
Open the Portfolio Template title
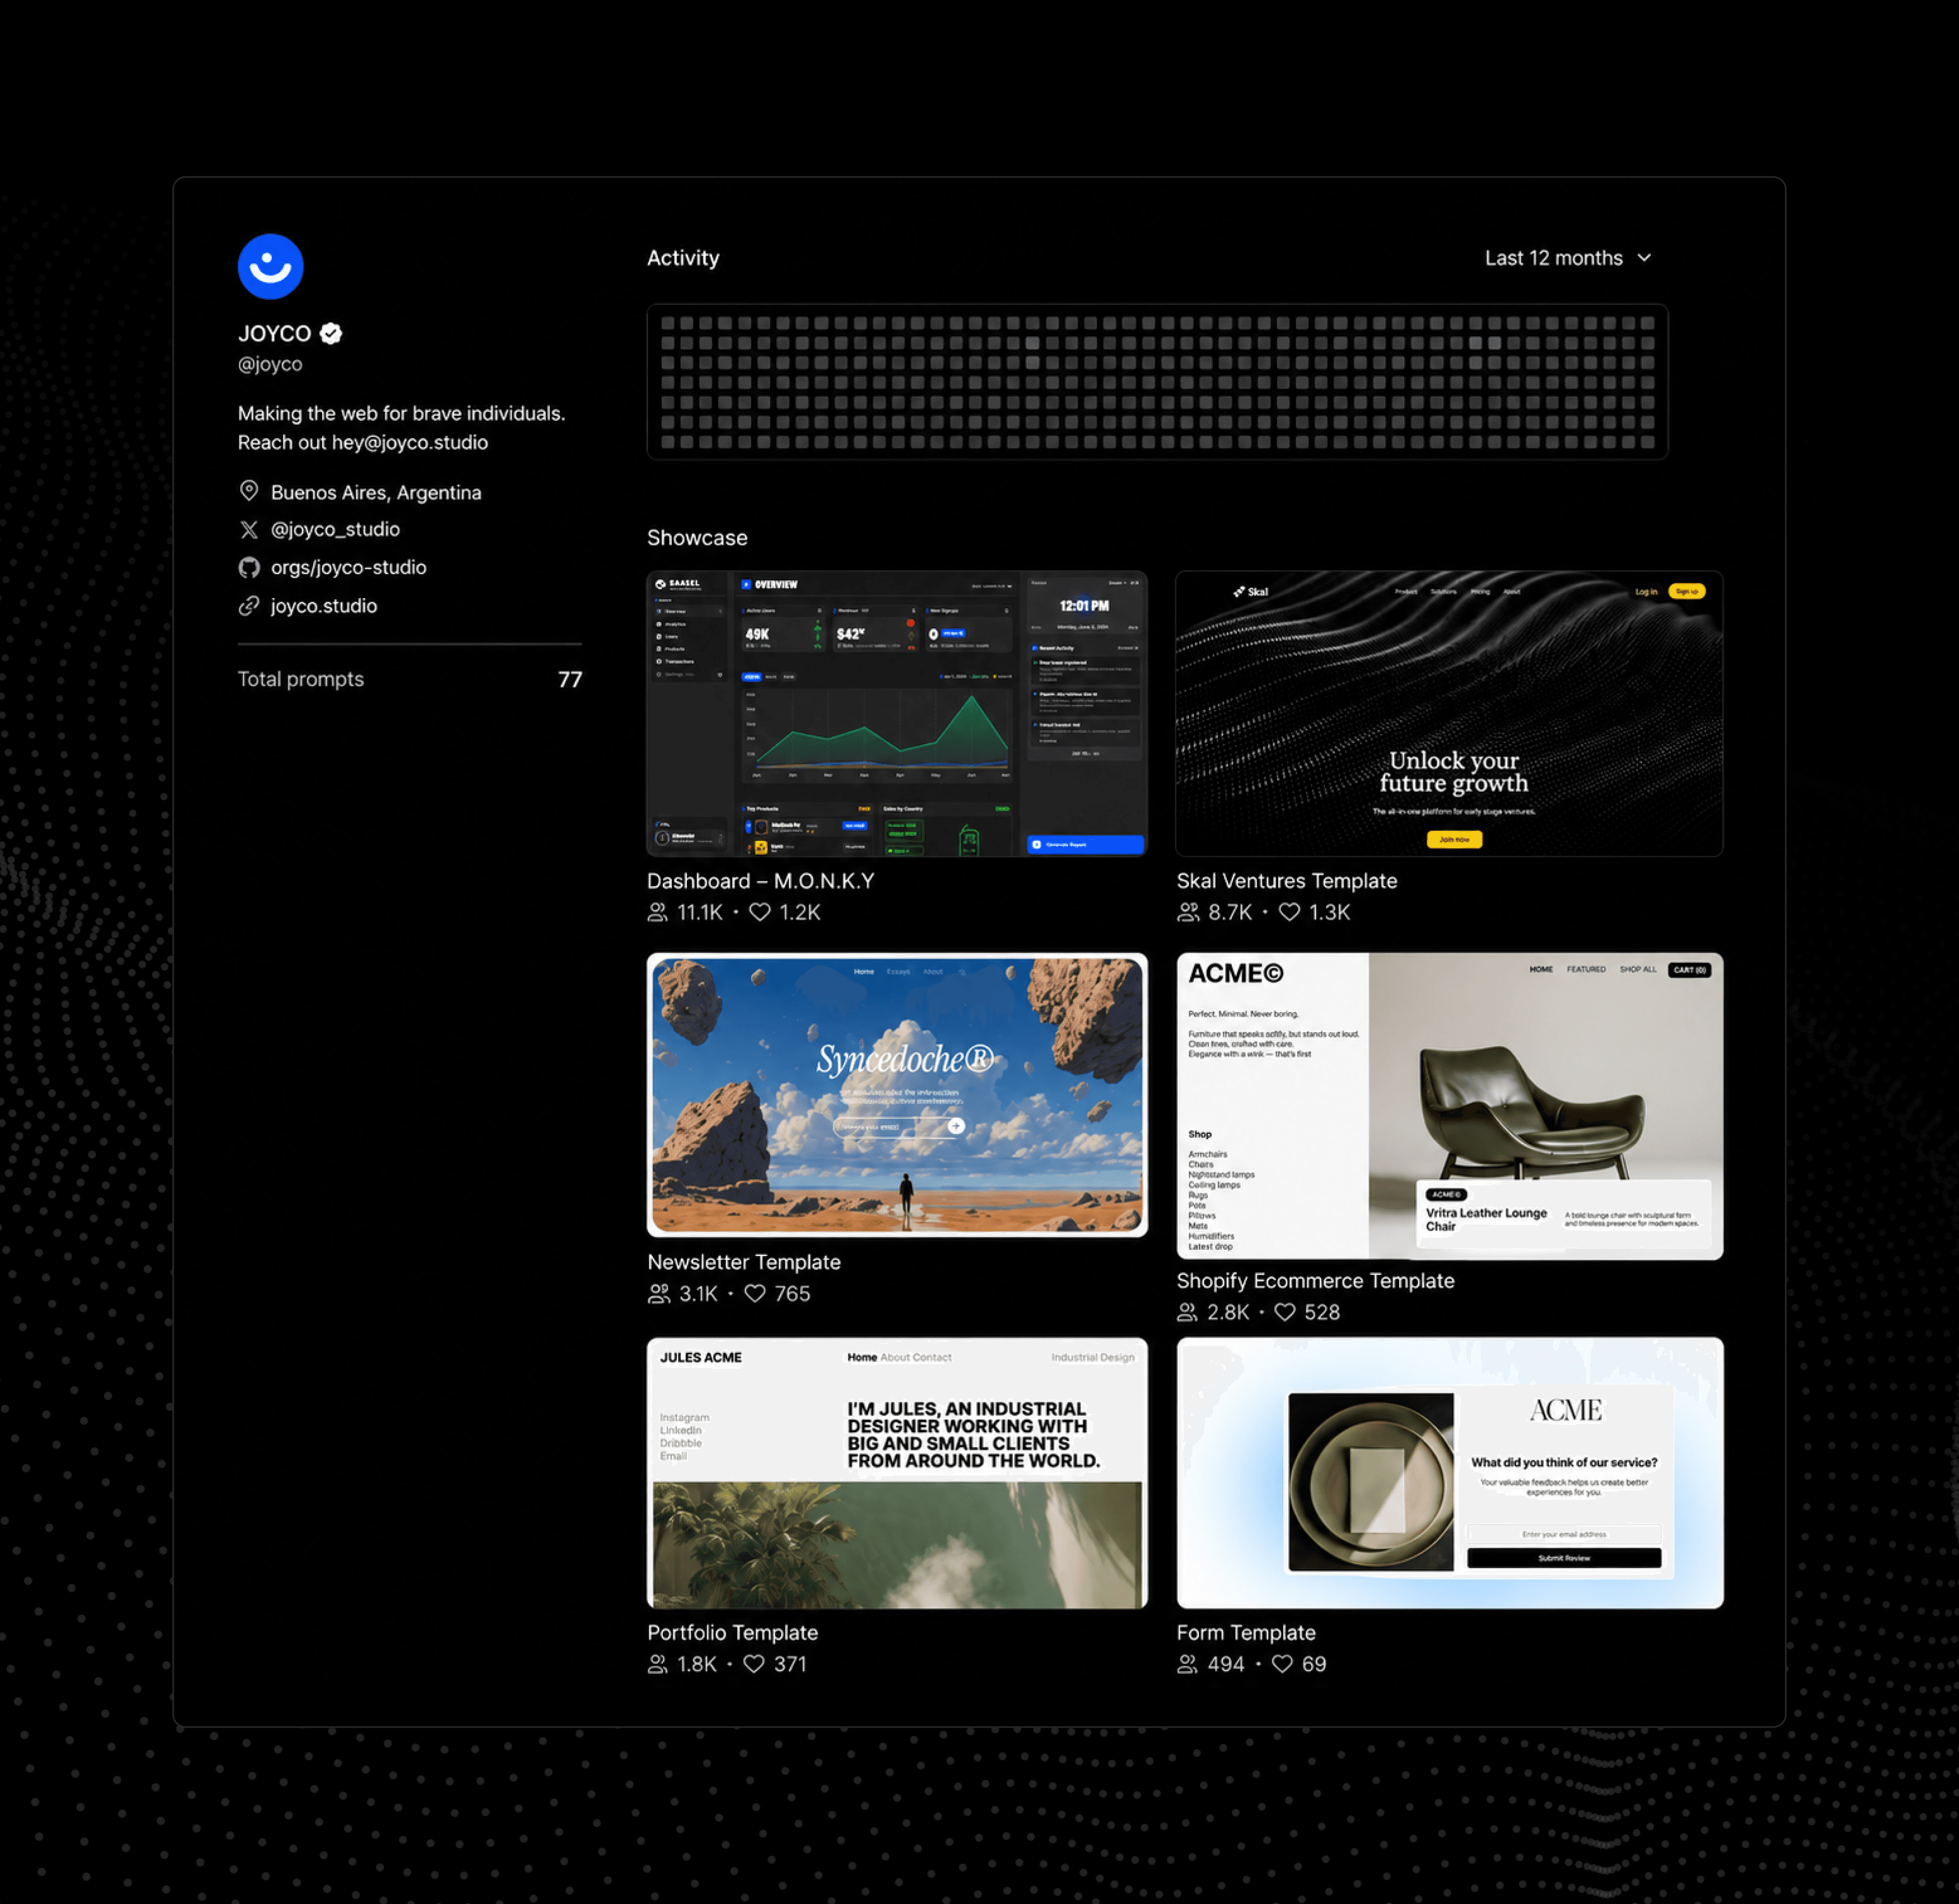[732, 1633]
